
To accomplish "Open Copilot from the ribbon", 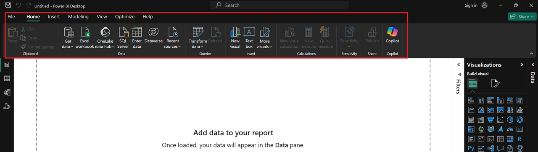I will 392,35.
